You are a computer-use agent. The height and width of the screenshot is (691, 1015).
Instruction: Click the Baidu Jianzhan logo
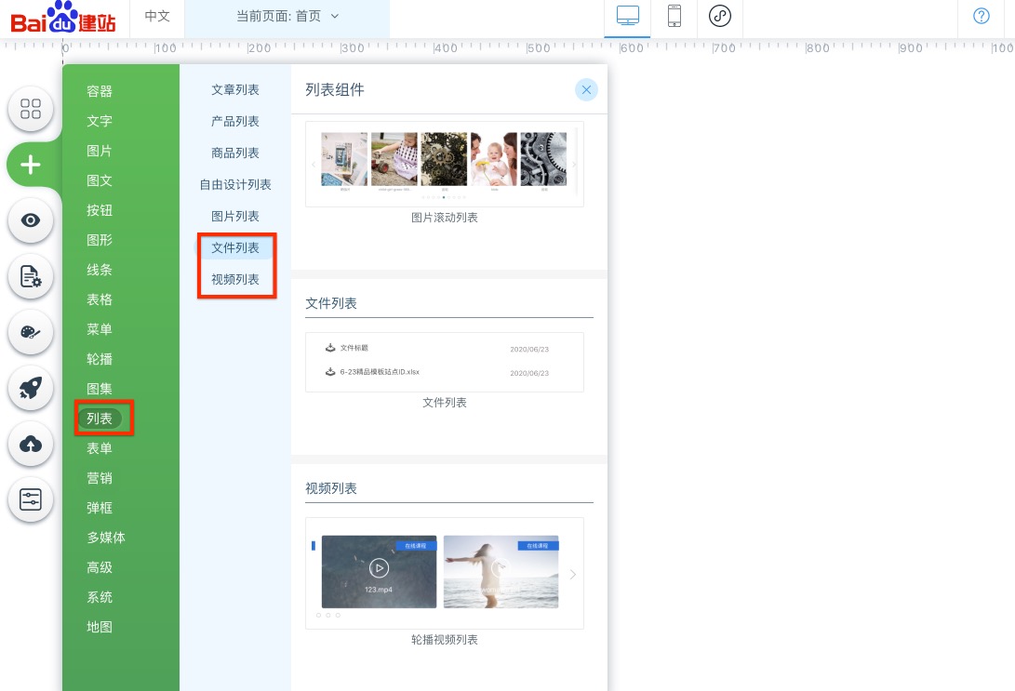pyautogui.click(x=62, y=18)
